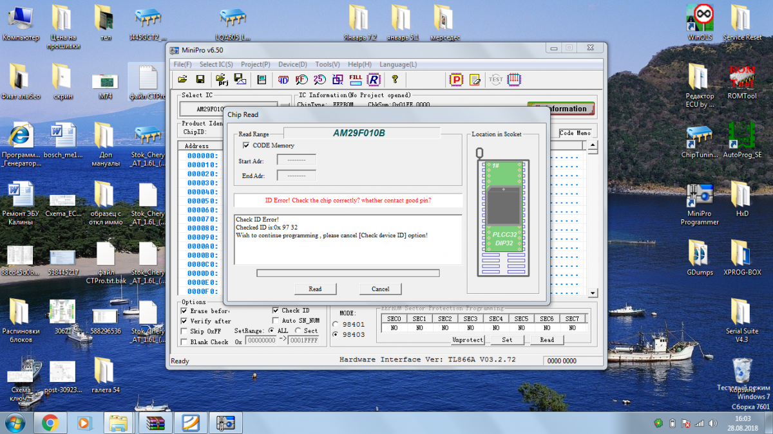The height and width of the screenshot is (434, 773).
Task: Click the R read chip toolbar icon
Action: [373, 79]
